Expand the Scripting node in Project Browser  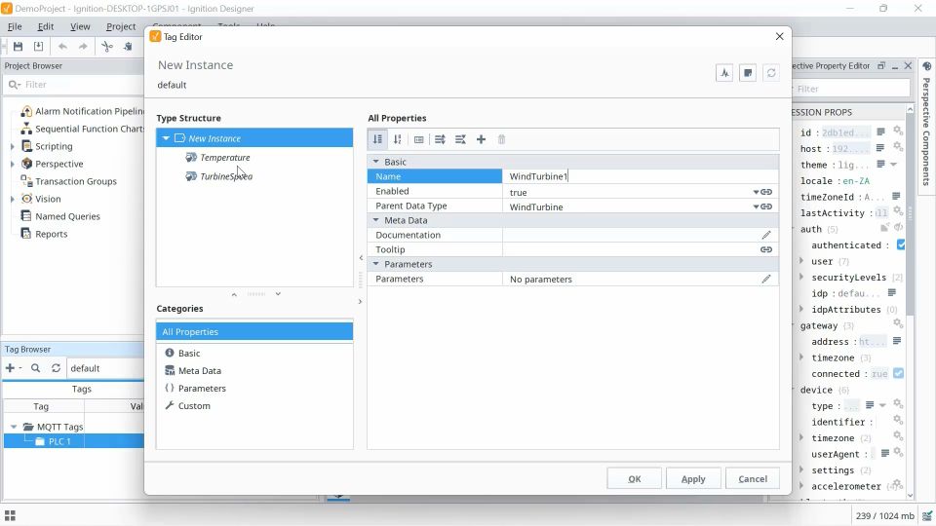(13, 146)
